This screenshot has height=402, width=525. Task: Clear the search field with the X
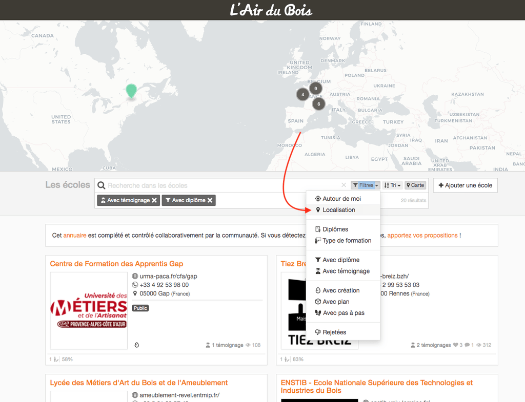(x=344, y=185)
